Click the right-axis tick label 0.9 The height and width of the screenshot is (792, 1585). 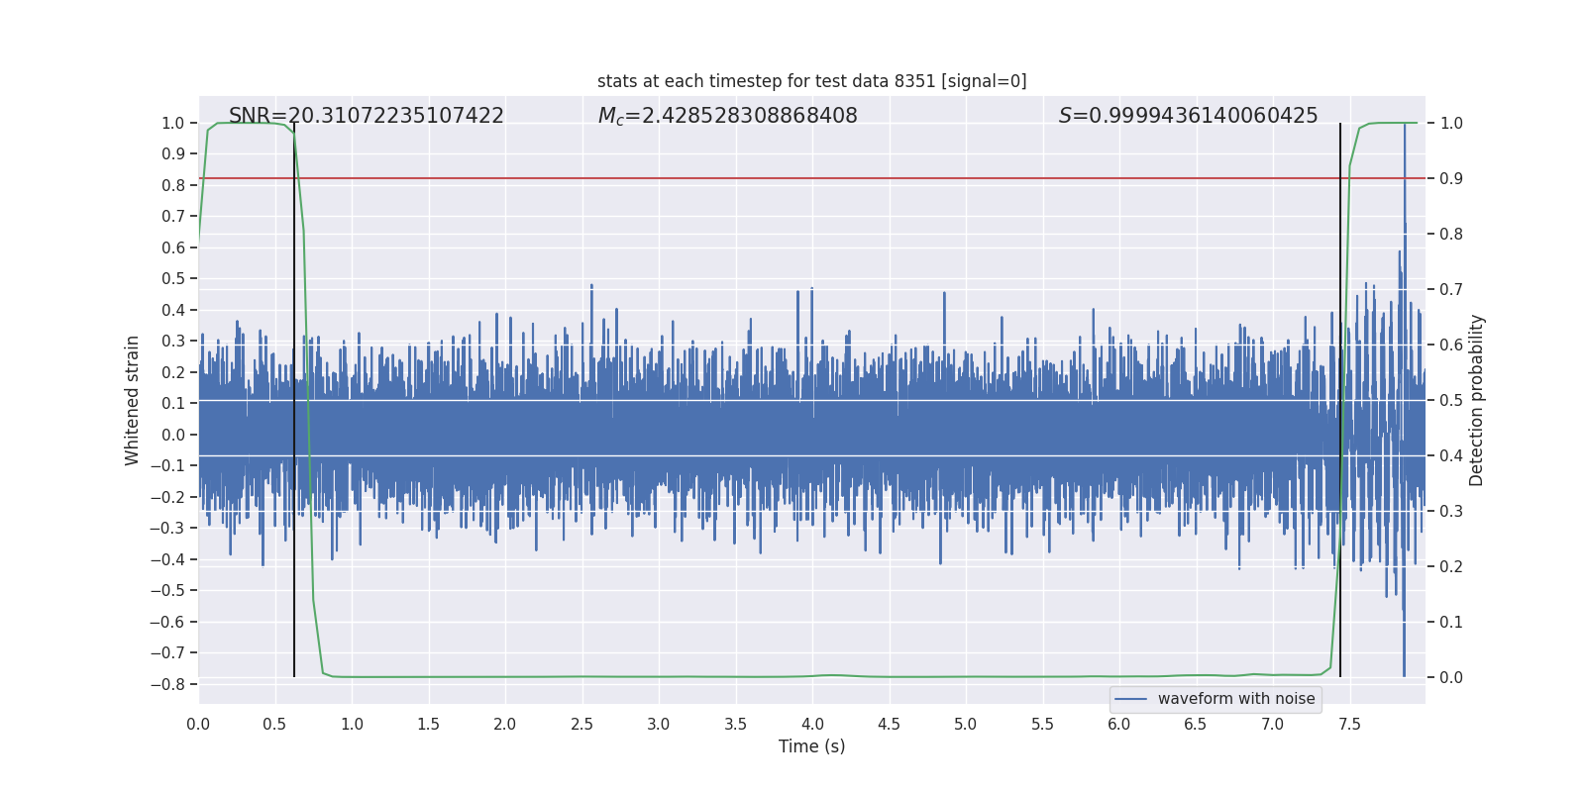coord(1451,179)
